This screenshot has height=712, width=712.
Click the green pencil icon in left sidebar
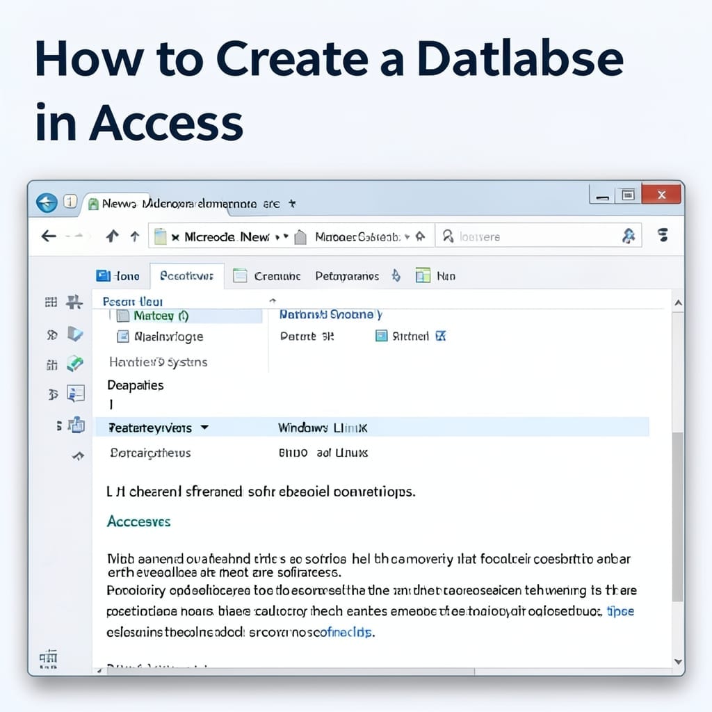pyautogui.click(x=75, y=364)
